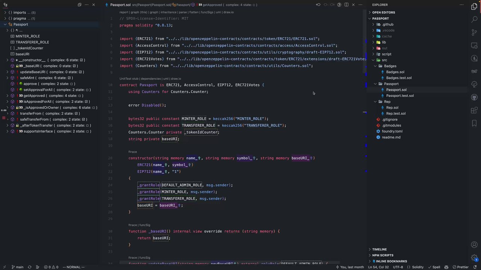The image size is (481, 270).
Task: Expand the imports node in outline
Action: 5,12
